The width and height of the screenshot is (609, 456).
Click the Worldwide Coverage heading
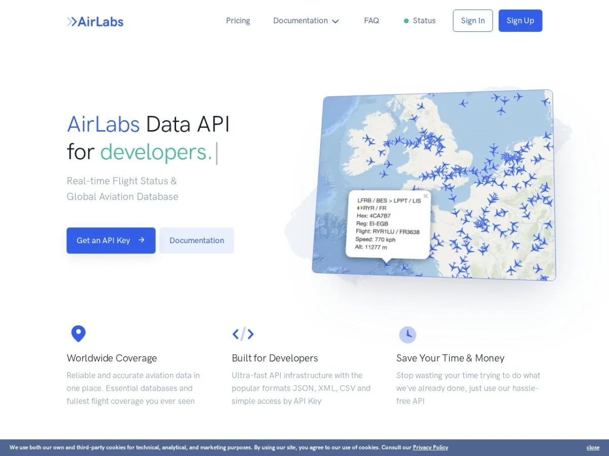(112, 358)
